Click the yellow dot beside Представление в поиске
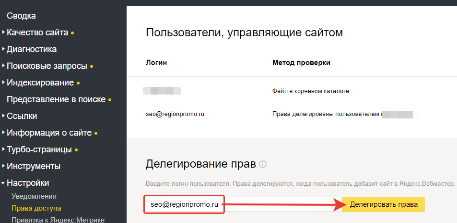Image resolution: width=457 pixels, height=223 pixels. (x=110, y=100)
